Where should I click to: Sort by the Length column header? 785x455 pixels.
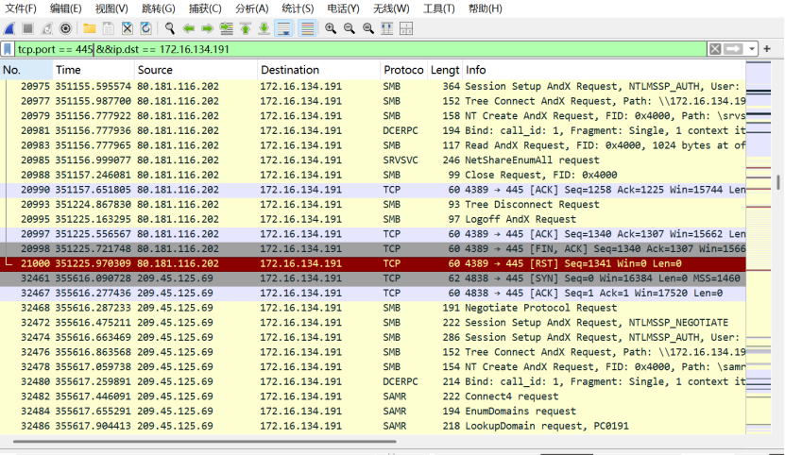pyautogui.click(x=445, y=70)
